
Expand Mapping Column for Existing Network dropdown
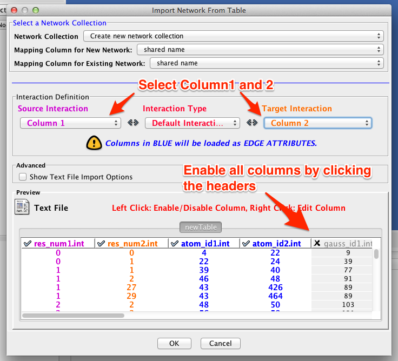(x=267, y=63)
